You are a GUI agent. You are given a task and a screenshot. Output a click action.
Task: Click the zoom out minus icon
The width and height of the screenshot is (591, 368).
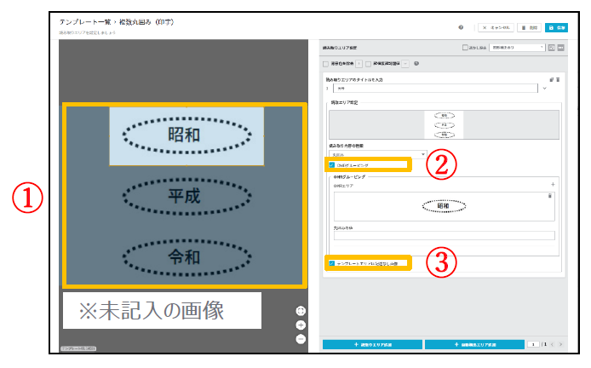[301, 338]
